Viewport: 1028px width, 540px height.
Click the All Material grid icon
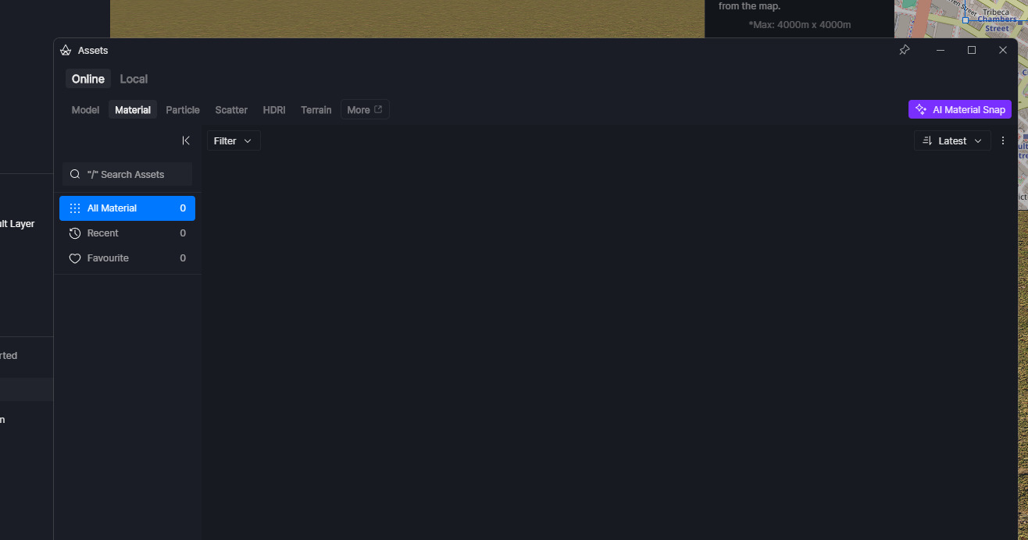75,208
